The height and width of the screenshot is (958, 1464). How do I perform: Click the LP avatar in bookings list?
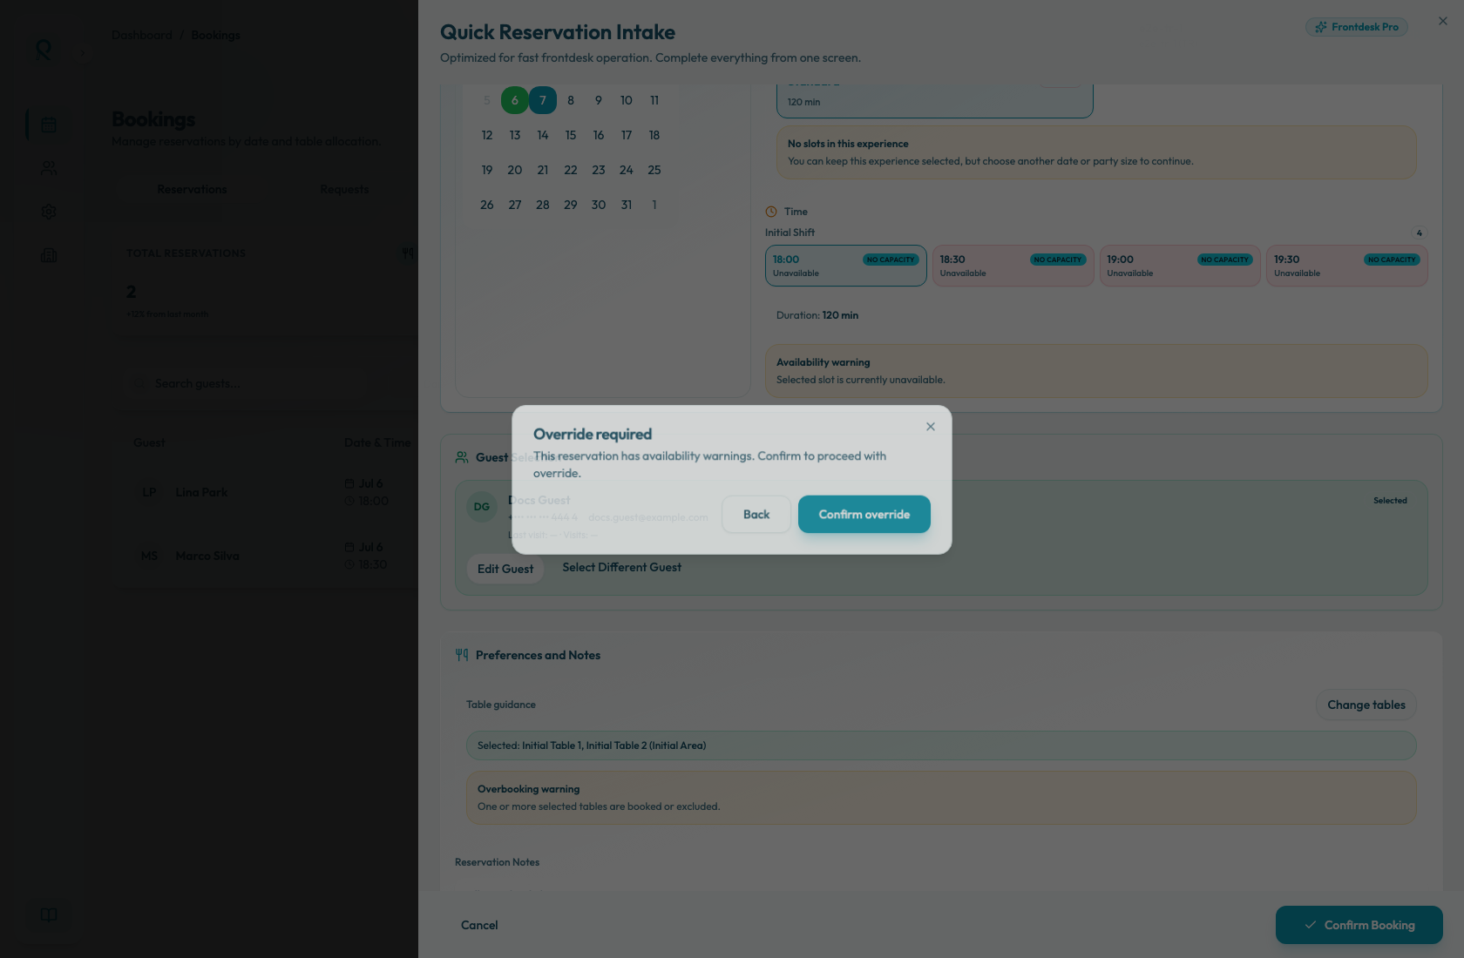click(149, 492)
